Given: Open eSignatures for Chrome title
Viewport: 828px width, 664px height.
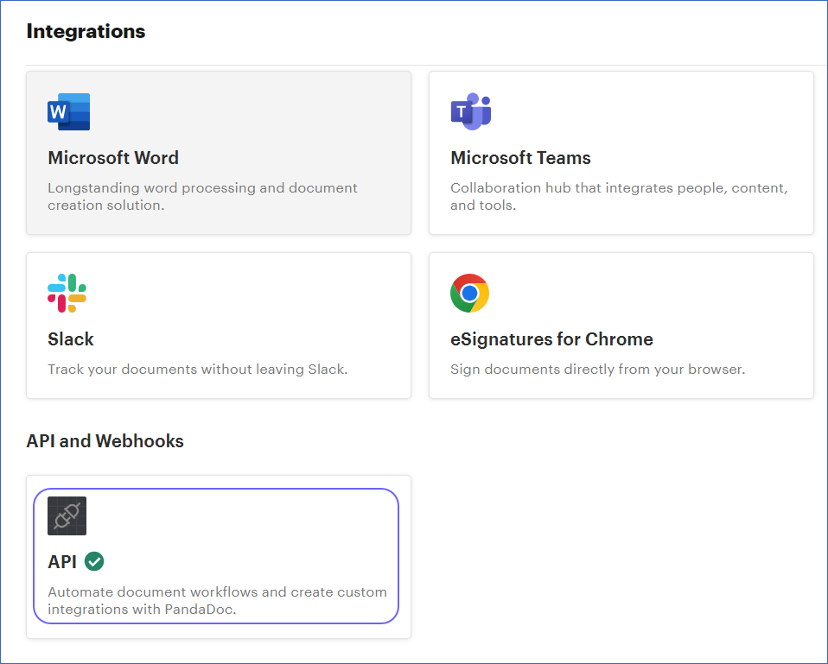Looking at the screenshot, I should coord(551,339).
